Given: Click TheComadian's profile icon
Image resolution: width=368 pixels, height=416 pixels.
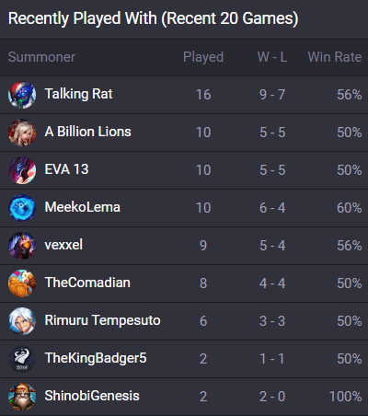Looking at the screenshot, I should click(22, 283).
